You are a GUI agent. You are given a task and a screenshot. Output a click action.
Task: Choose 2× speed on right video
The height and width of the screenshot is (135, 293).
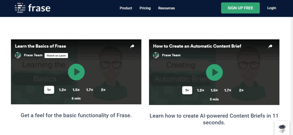(x=241, y=90)
